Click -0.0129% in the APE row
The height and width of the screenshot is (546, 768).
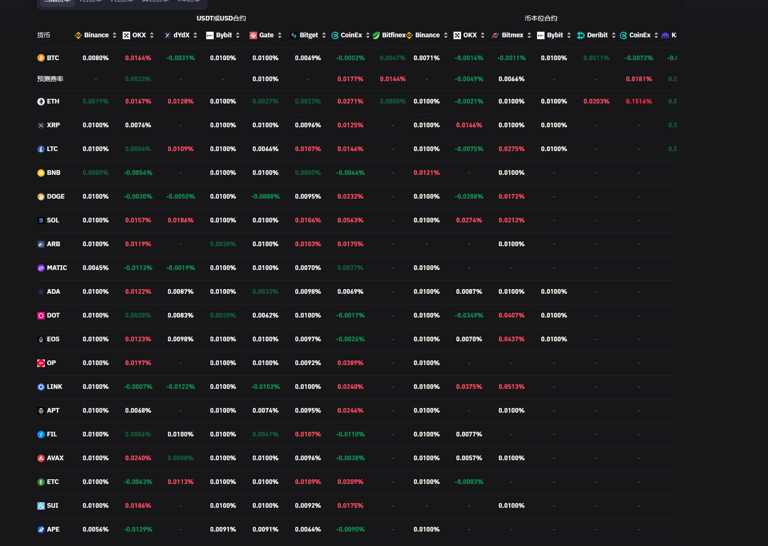coord(138,529)
